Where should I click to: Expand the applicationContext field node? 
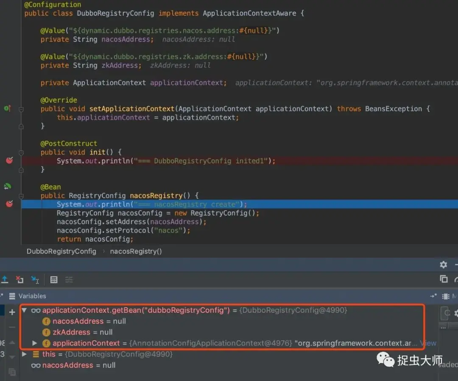34,343
